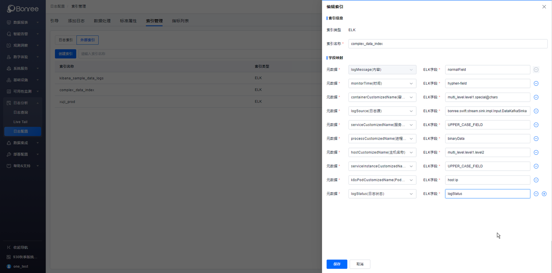Click the 索引名称 input field
The image size is (552, 273).
pyautogui.click(x=448, y=44)
